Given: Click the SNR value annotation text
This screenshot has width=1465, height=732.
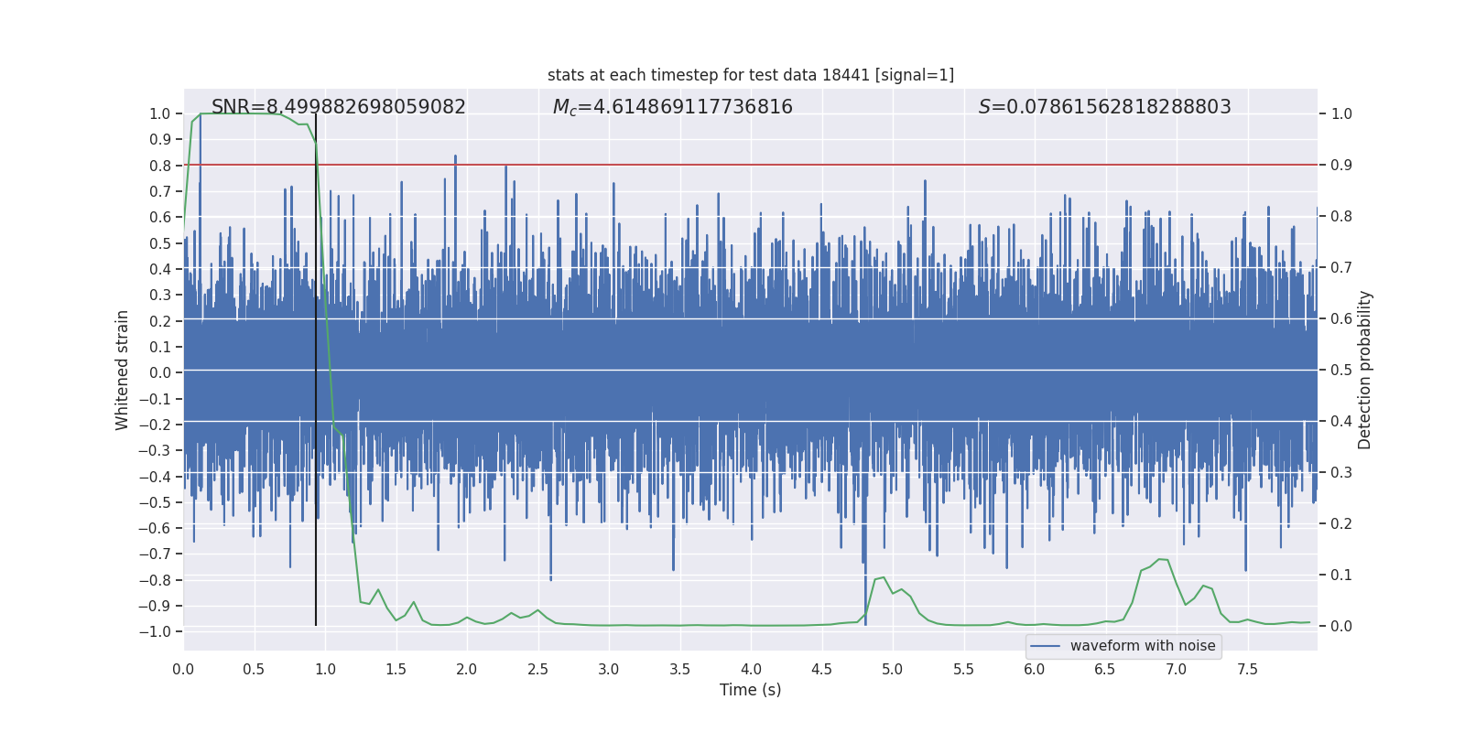Looking at the screenshot, I should tap(338, 107).
